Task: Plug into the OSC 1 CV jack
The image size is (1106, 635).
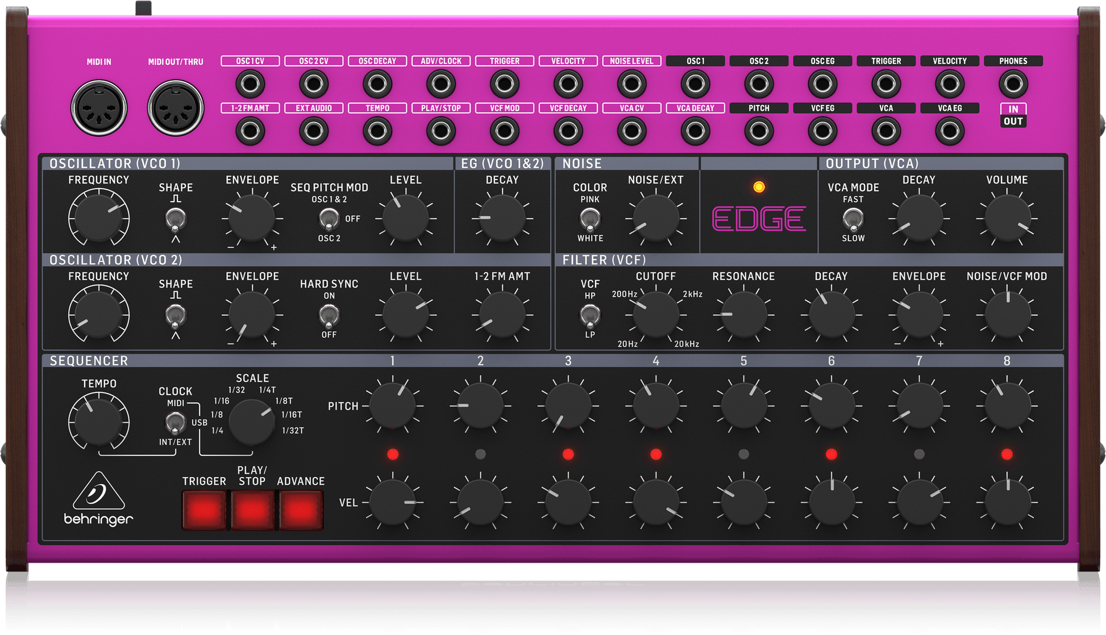Action: (x=251, y=83)
